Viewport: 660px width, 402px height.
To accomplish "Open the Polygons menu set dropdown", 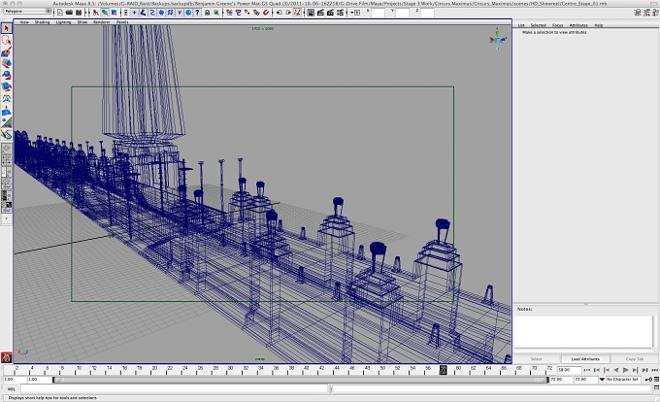I will coord(27,12).
